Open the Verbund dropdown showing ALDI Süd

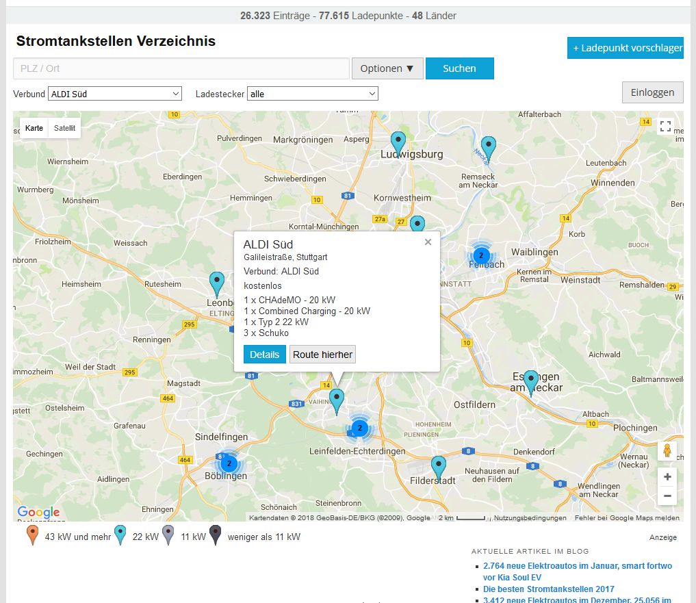(115, 94)
